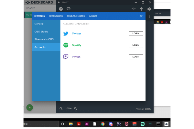This screenshot has height=129, width=194.
Task: Click the 100% zoom level text
Action: tap(69, 108)
